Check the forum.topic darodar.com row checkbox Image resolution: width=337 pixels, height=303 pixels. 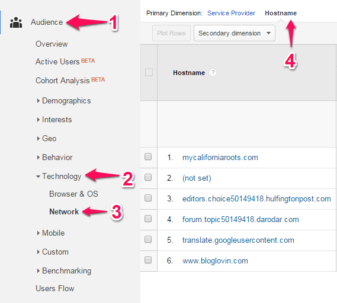pos(148,219)
